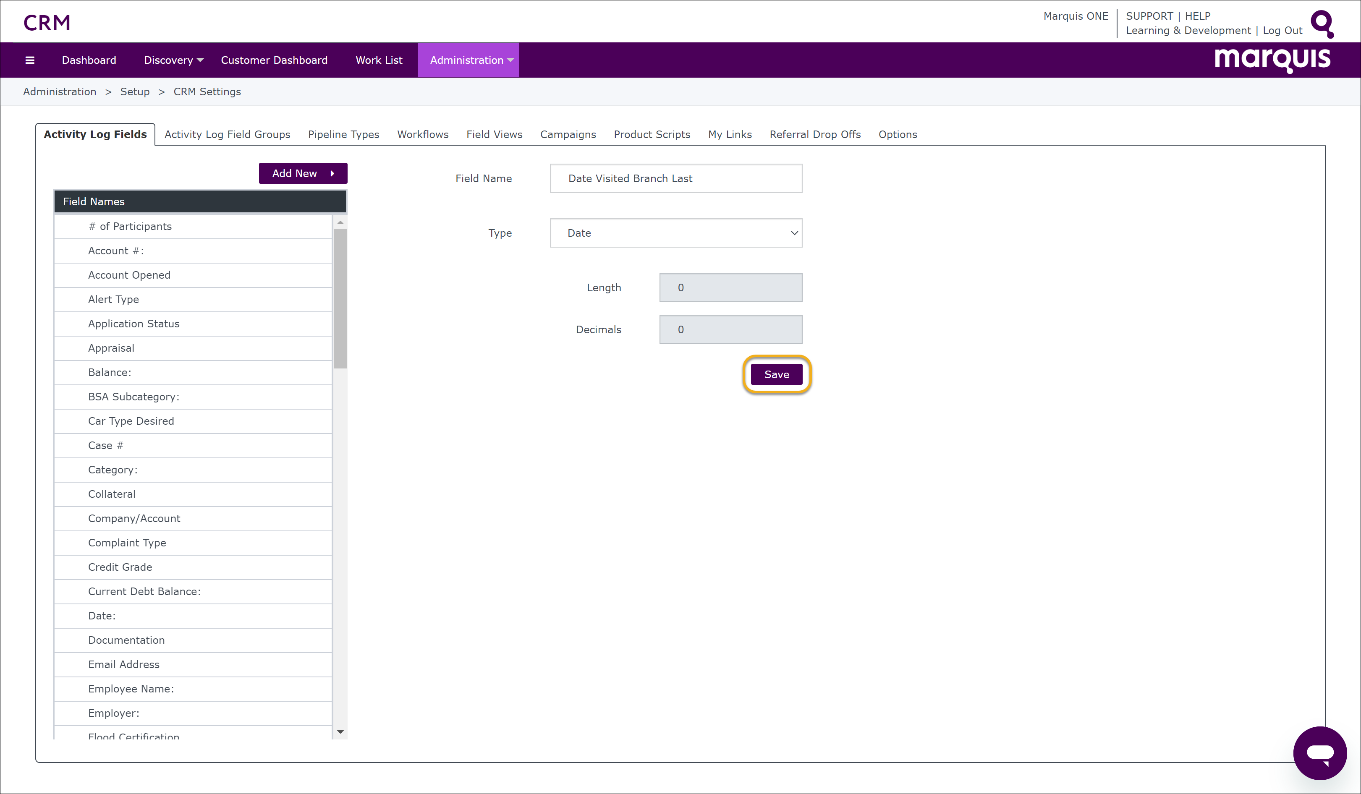Image resolution: width=1361 pixels, height=794 pixels.
Task: Select the Pipeline Types tab
Action: pos(343,134)
